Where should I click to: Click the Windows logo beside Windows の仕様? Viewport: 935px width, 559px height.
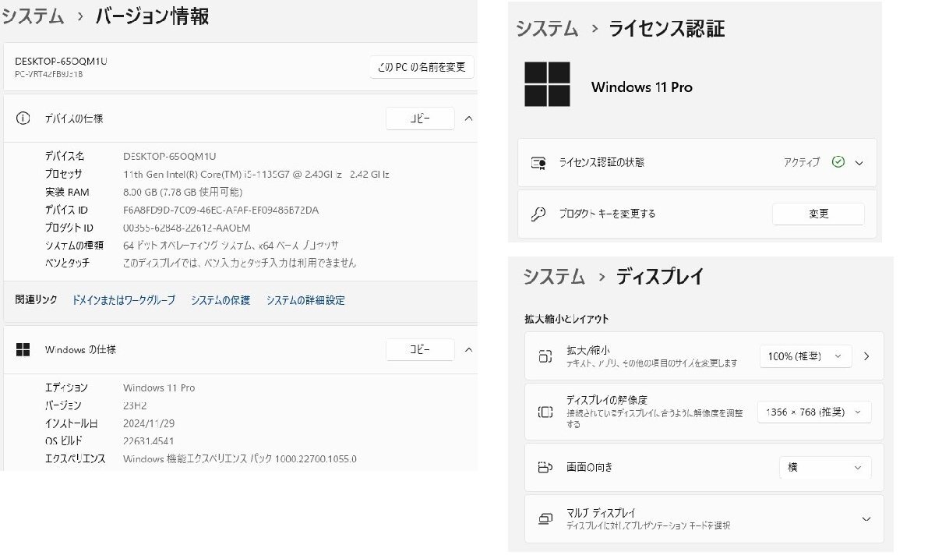(x=23, y=349)
